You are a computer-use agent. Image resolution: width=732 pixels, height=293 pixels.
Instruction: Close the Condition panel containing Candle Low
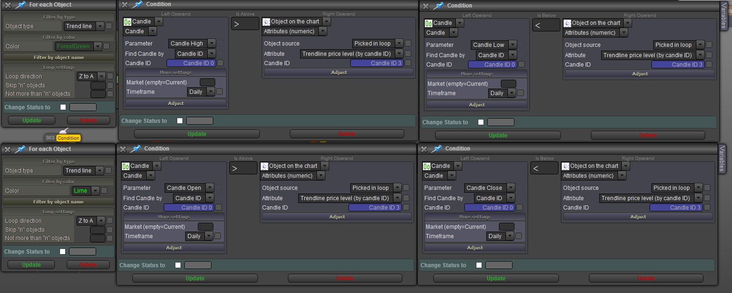click(x=426, y=6)
